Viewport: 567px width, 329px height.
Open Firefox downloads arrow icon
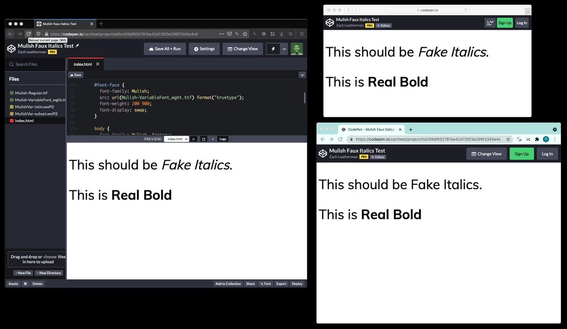click(281, 34)
